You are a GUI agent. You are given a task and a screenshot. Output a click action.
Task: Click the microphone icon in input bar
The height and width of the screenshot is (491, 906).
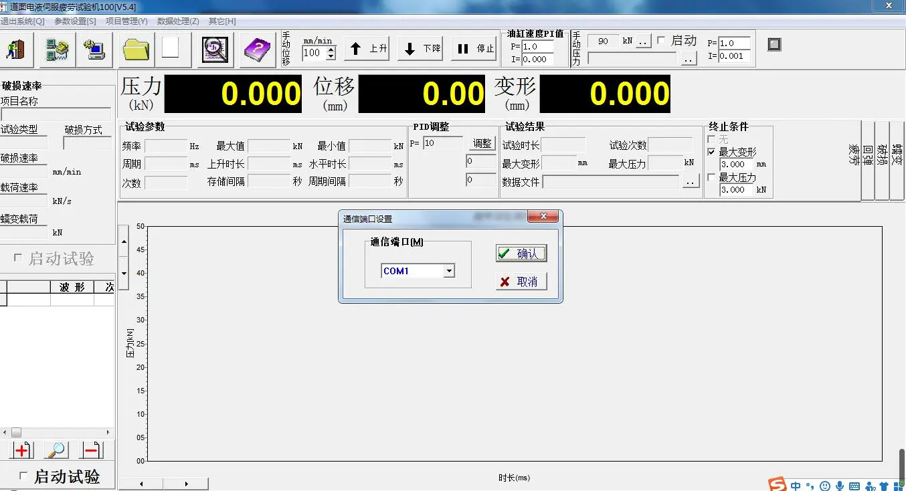pos(840,486)
